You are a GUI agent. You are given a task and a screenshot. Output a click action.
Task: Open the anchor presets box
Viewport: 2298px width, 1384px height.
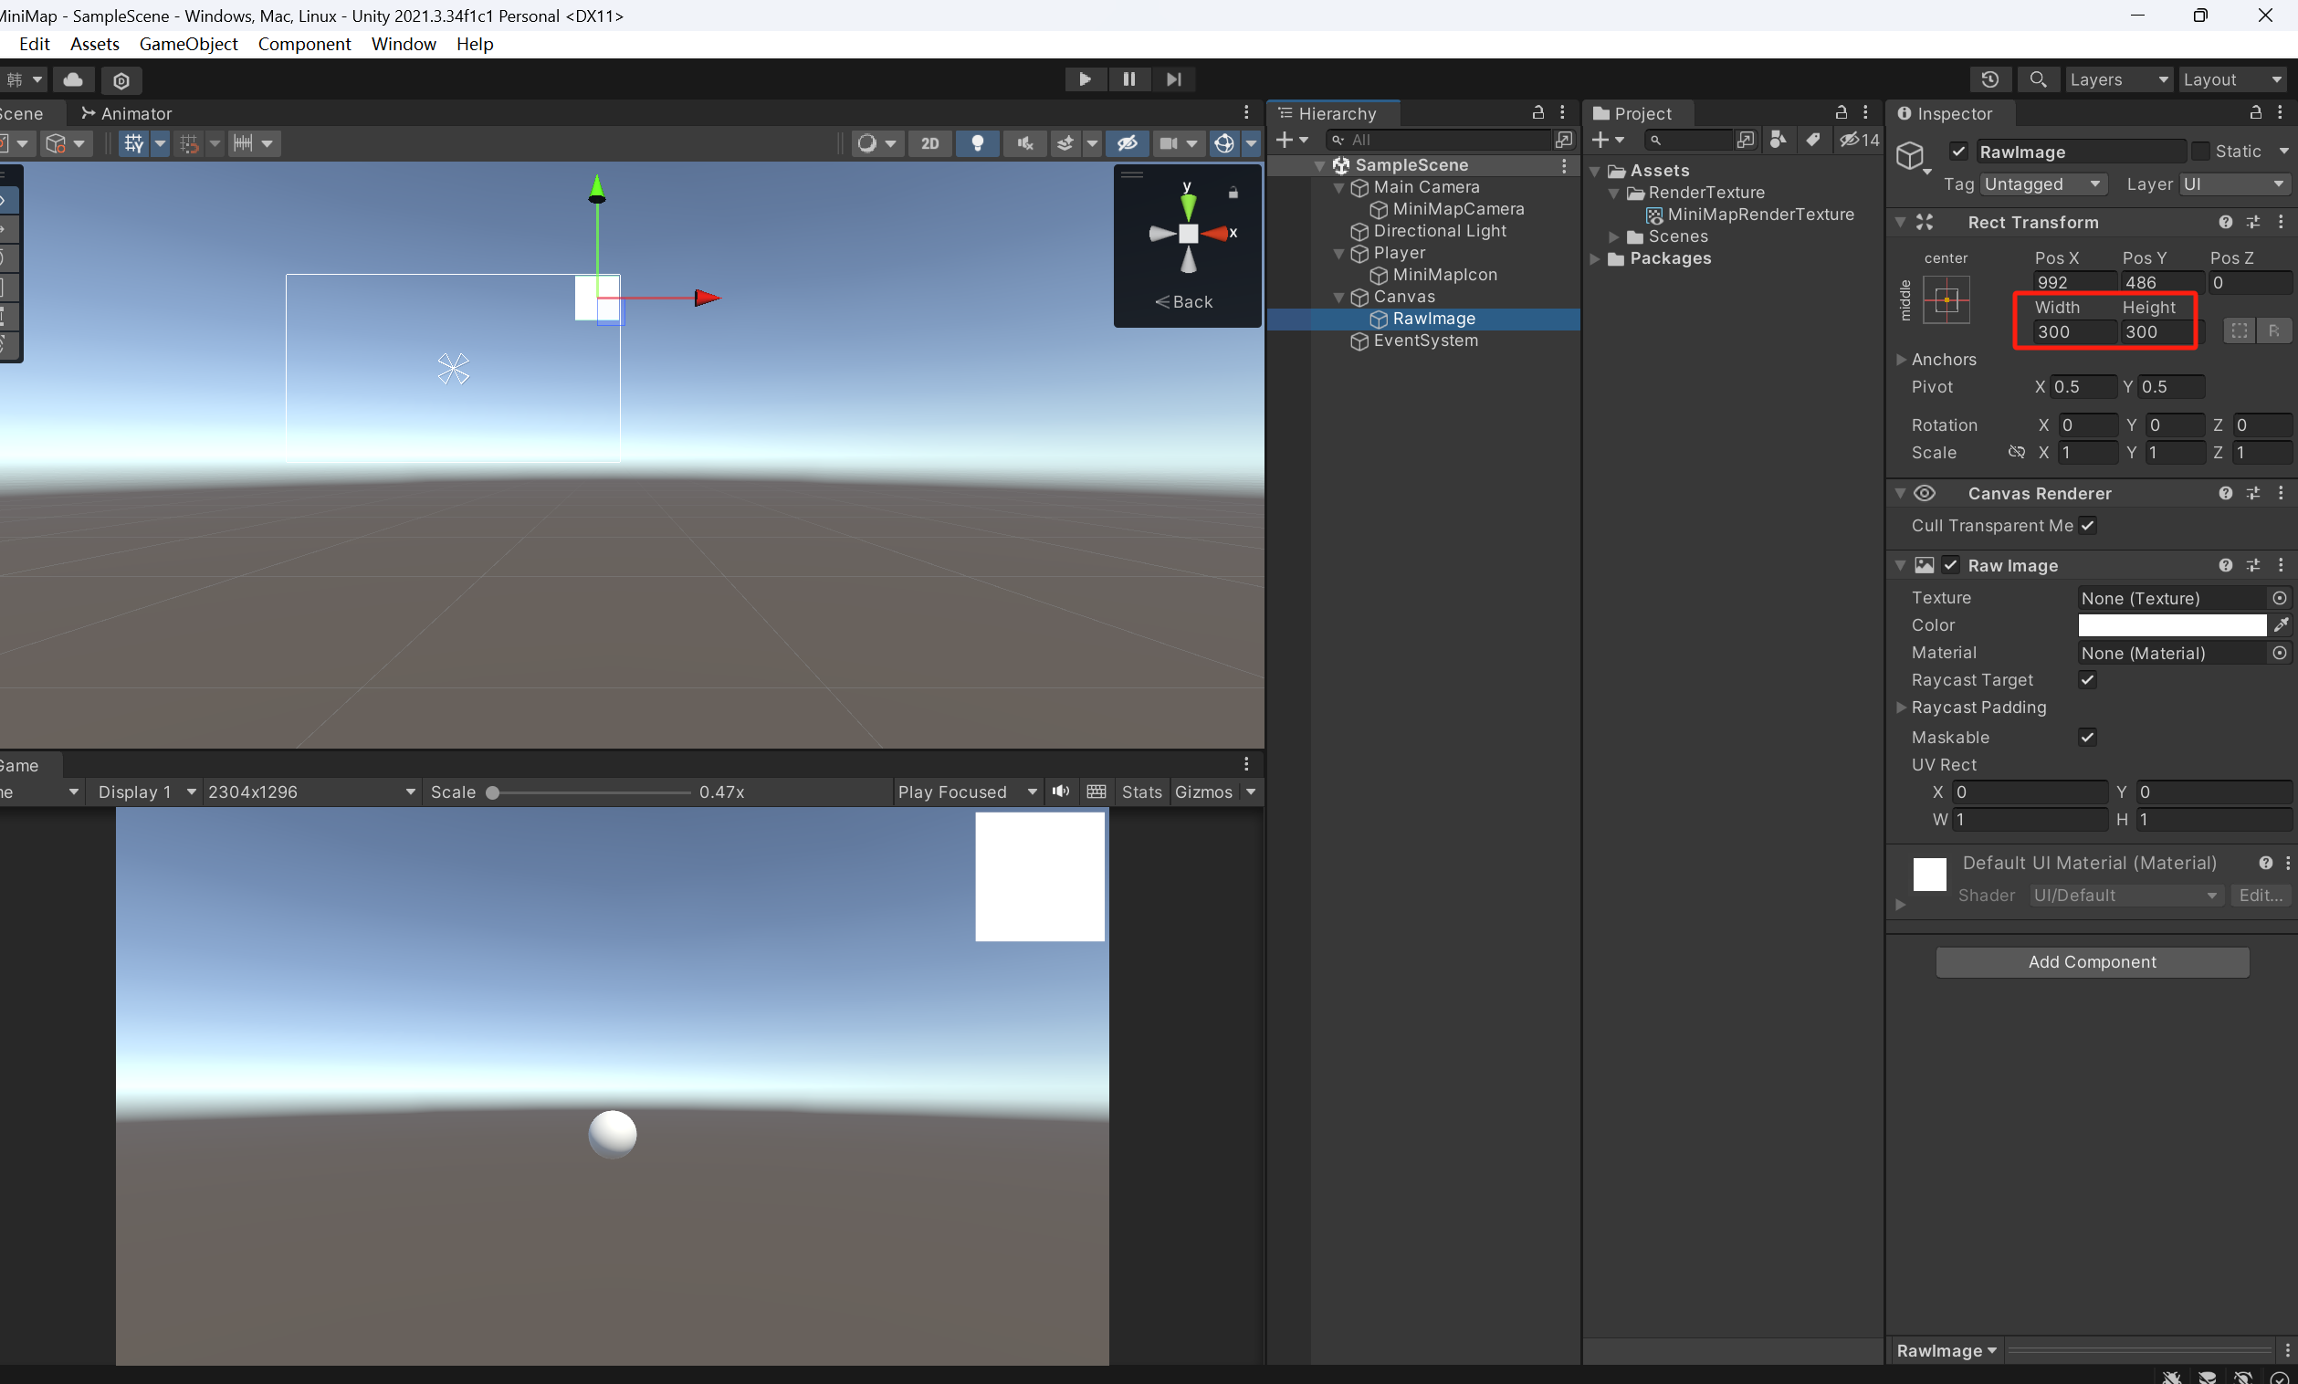(1946, 300)
